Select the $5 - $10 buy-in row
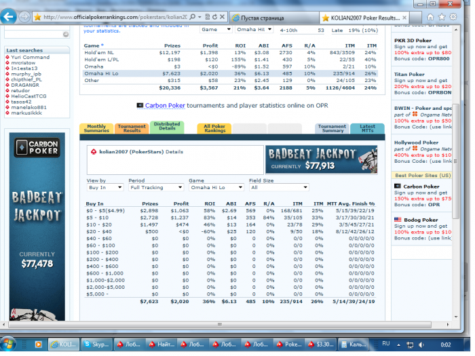The height and width of the screenshot is (356, 475). pyautogui.click(x=230, y=218)
